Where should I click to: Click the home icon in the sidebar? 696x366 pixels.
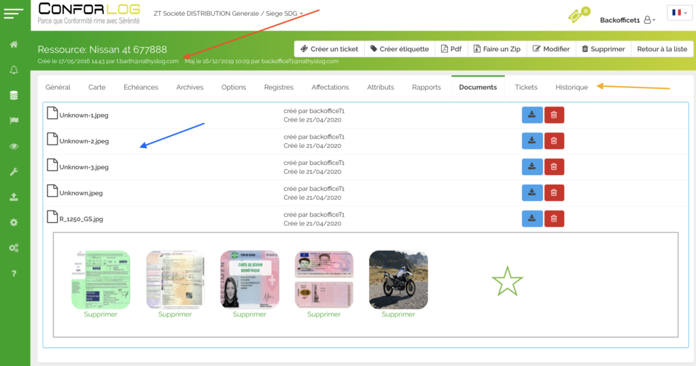pyautogui.click(x=14, y=45)
